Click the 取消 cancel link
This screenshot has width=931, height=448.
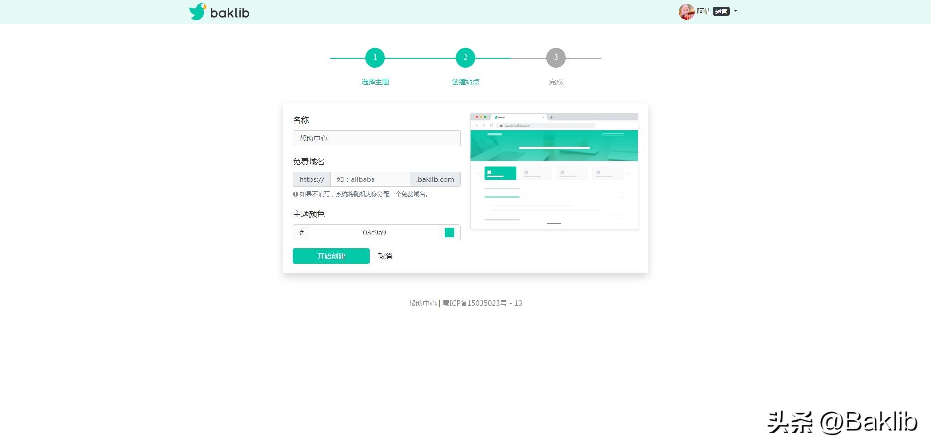tap(384, 256)
